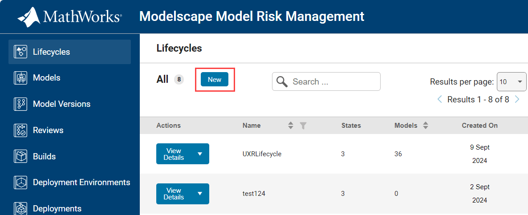528x215 pixels.
Task: Expand View Details dropdown arrow for test124
Action: [x=200, y=194]
